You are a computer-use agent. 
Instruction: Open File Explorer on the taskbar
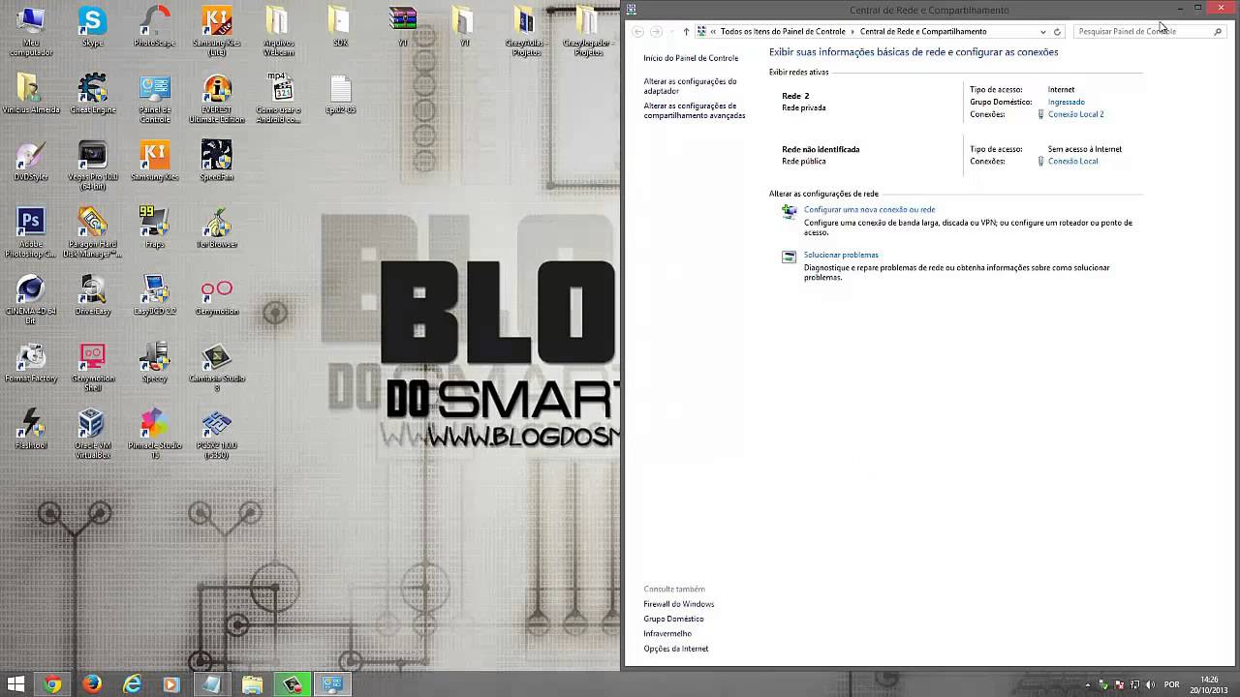(x=252, y=684)
